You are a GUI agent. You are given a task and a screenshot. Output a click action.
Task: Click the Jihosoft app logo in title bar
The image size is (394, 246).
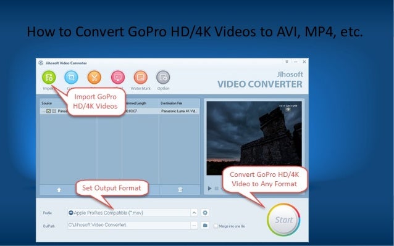click(x=41, y=63)
